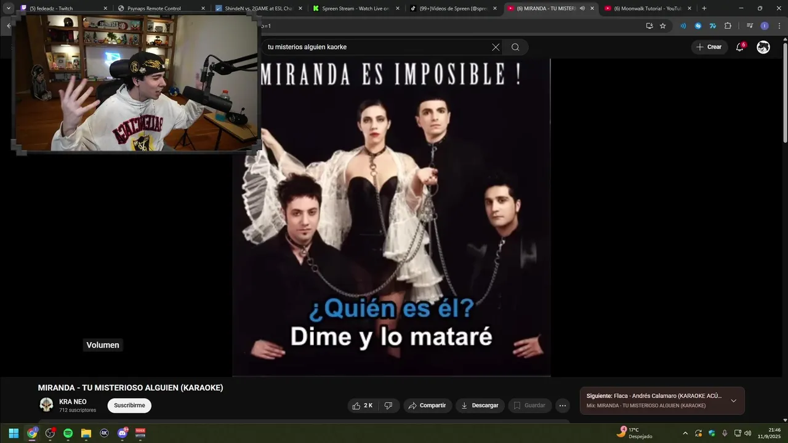Click the 712 suscriptores text

point(78,410)
